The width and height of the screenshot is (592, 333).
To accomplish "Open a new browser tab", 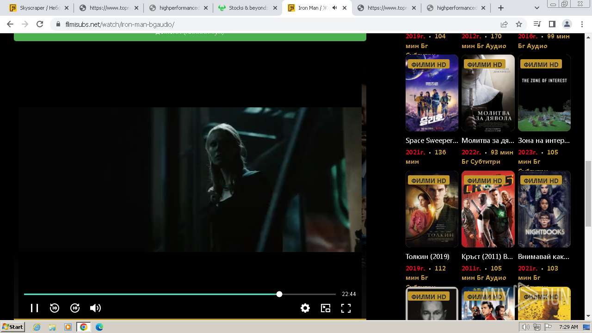I will click(x=501, y=8).
